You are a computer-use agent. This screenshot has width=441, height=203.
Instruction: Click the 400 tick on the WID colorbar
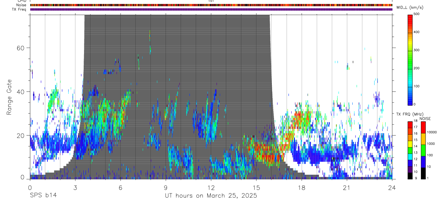click(417, 32)
